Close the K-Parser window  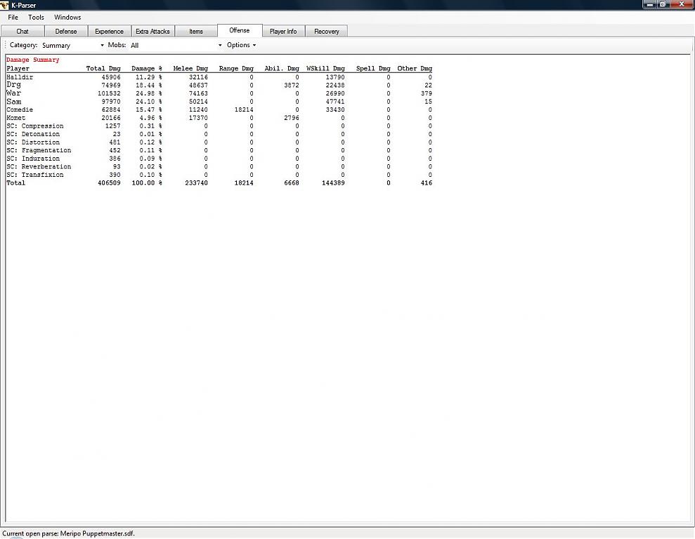[x=680, y=4]
